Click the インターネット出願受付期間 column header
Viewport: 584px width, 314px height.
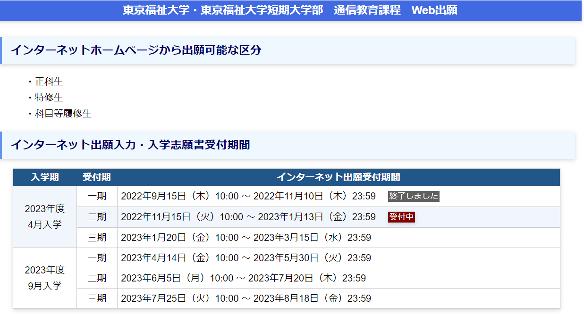pyautogui.click(x=338, y=177)
